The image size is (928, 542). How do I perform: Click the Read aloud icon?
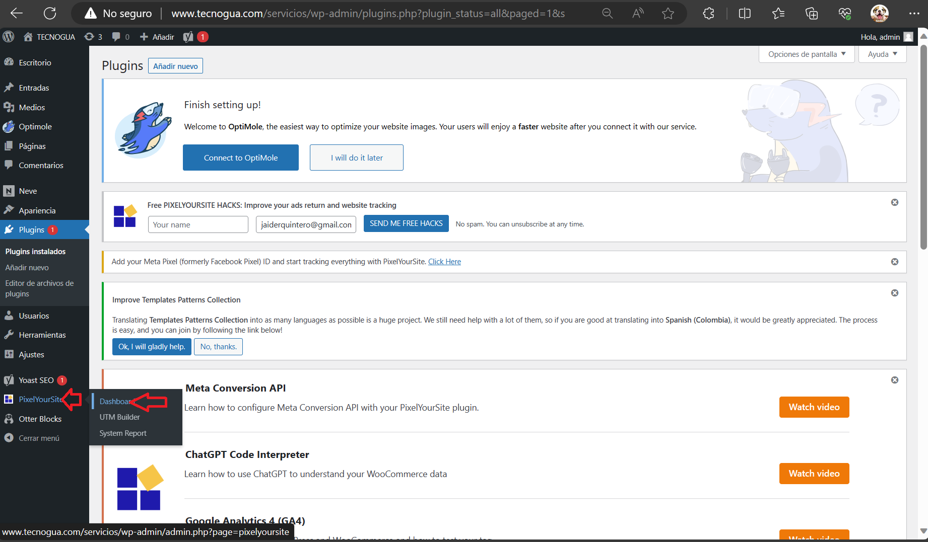click(x=638, y=14)
